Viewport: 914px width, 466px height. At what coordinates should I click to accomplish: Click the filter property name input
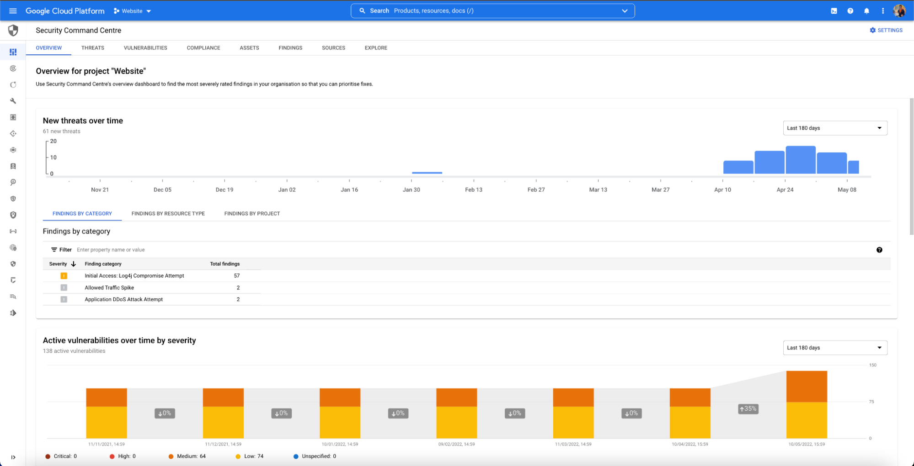point(111,250)
